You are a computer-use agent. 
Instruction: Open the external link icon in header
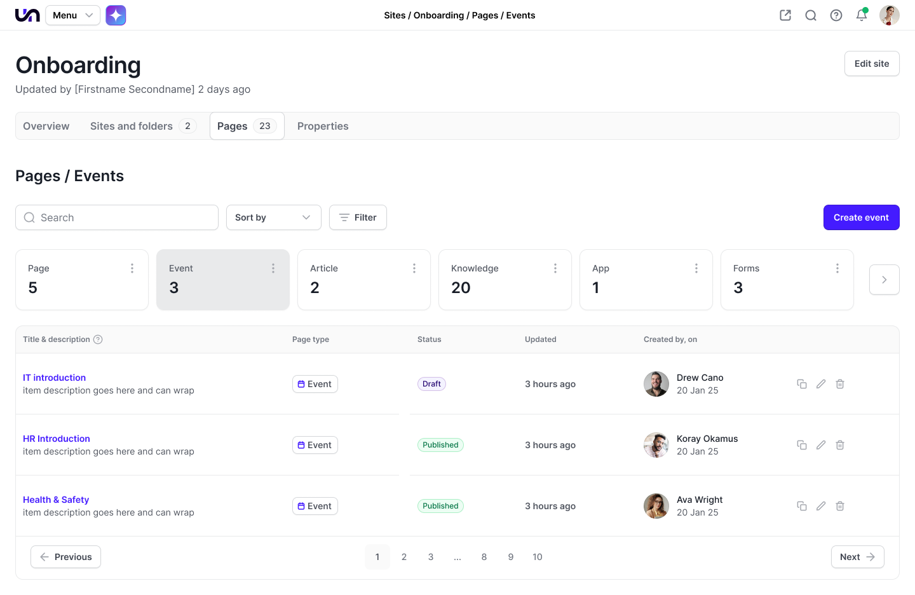[x=785, y=15]
